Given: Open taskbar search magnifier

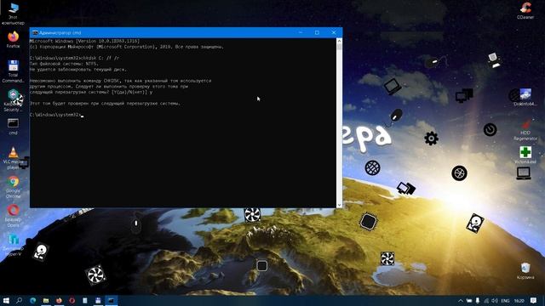Looking at the screenshot, I should pyautogui.click(x=19, y=300).
